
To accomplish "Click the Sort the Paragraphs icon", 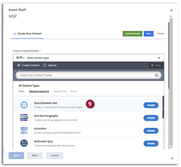I will point(24,118).
